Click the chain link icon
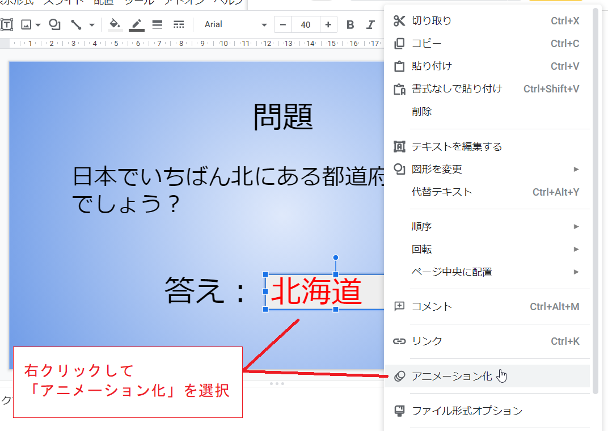608x431 pixels. tap(399, 341)
